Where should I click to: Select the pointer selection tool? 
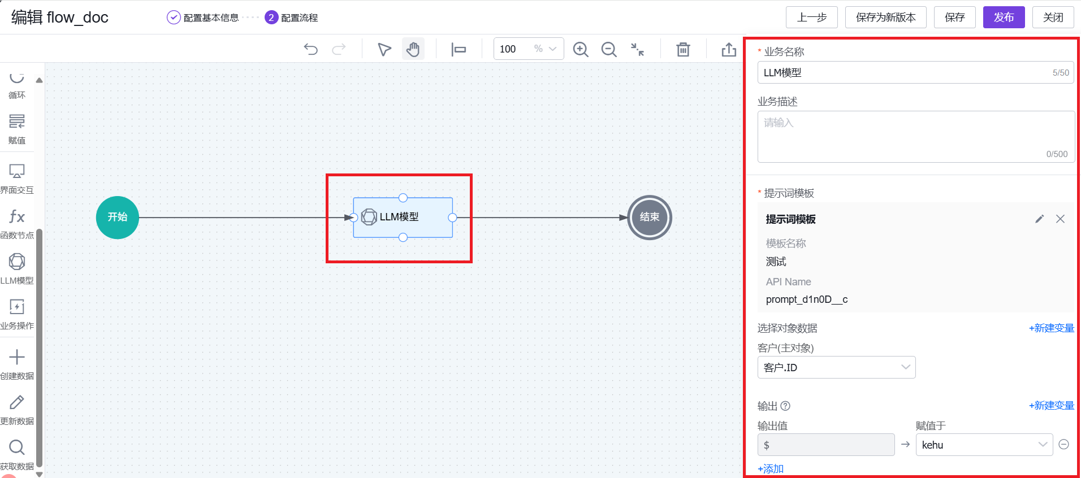pos(384,49)
